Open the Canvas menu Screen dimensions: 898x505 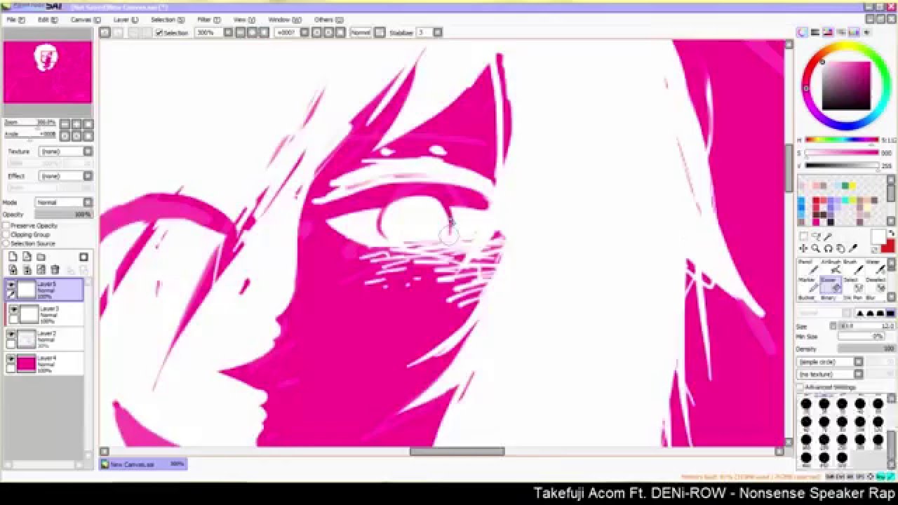pyautogui.click(x=84, y=20)
